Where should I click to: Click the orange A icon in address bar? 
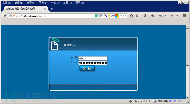tap(14, 16)
